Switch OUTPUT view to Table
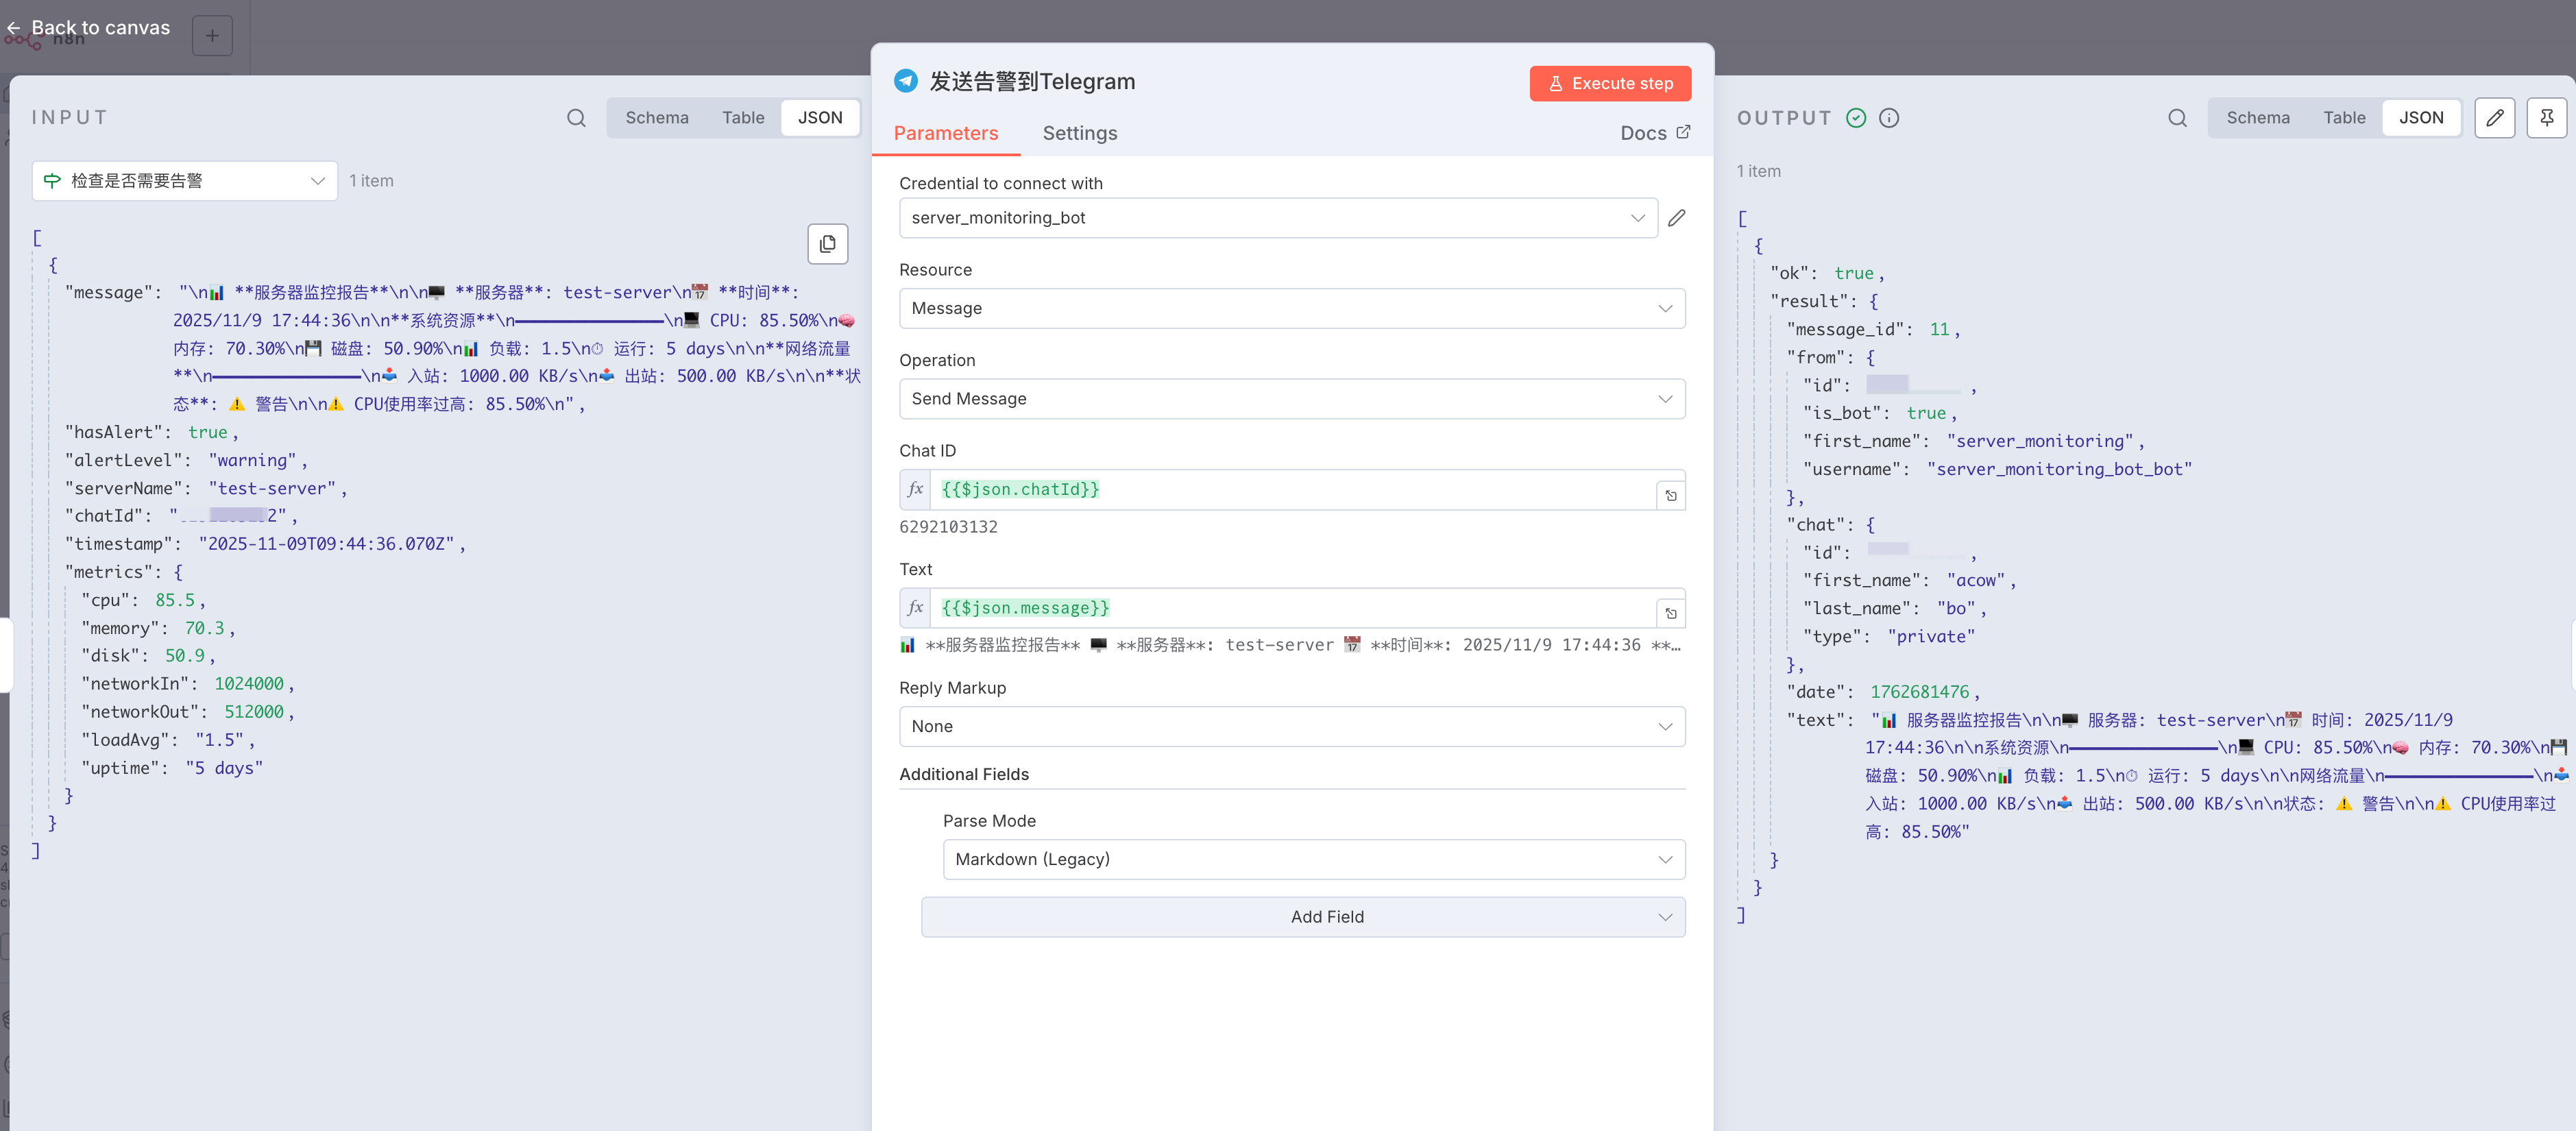2576x1131 pixels. pos(2343,118)
